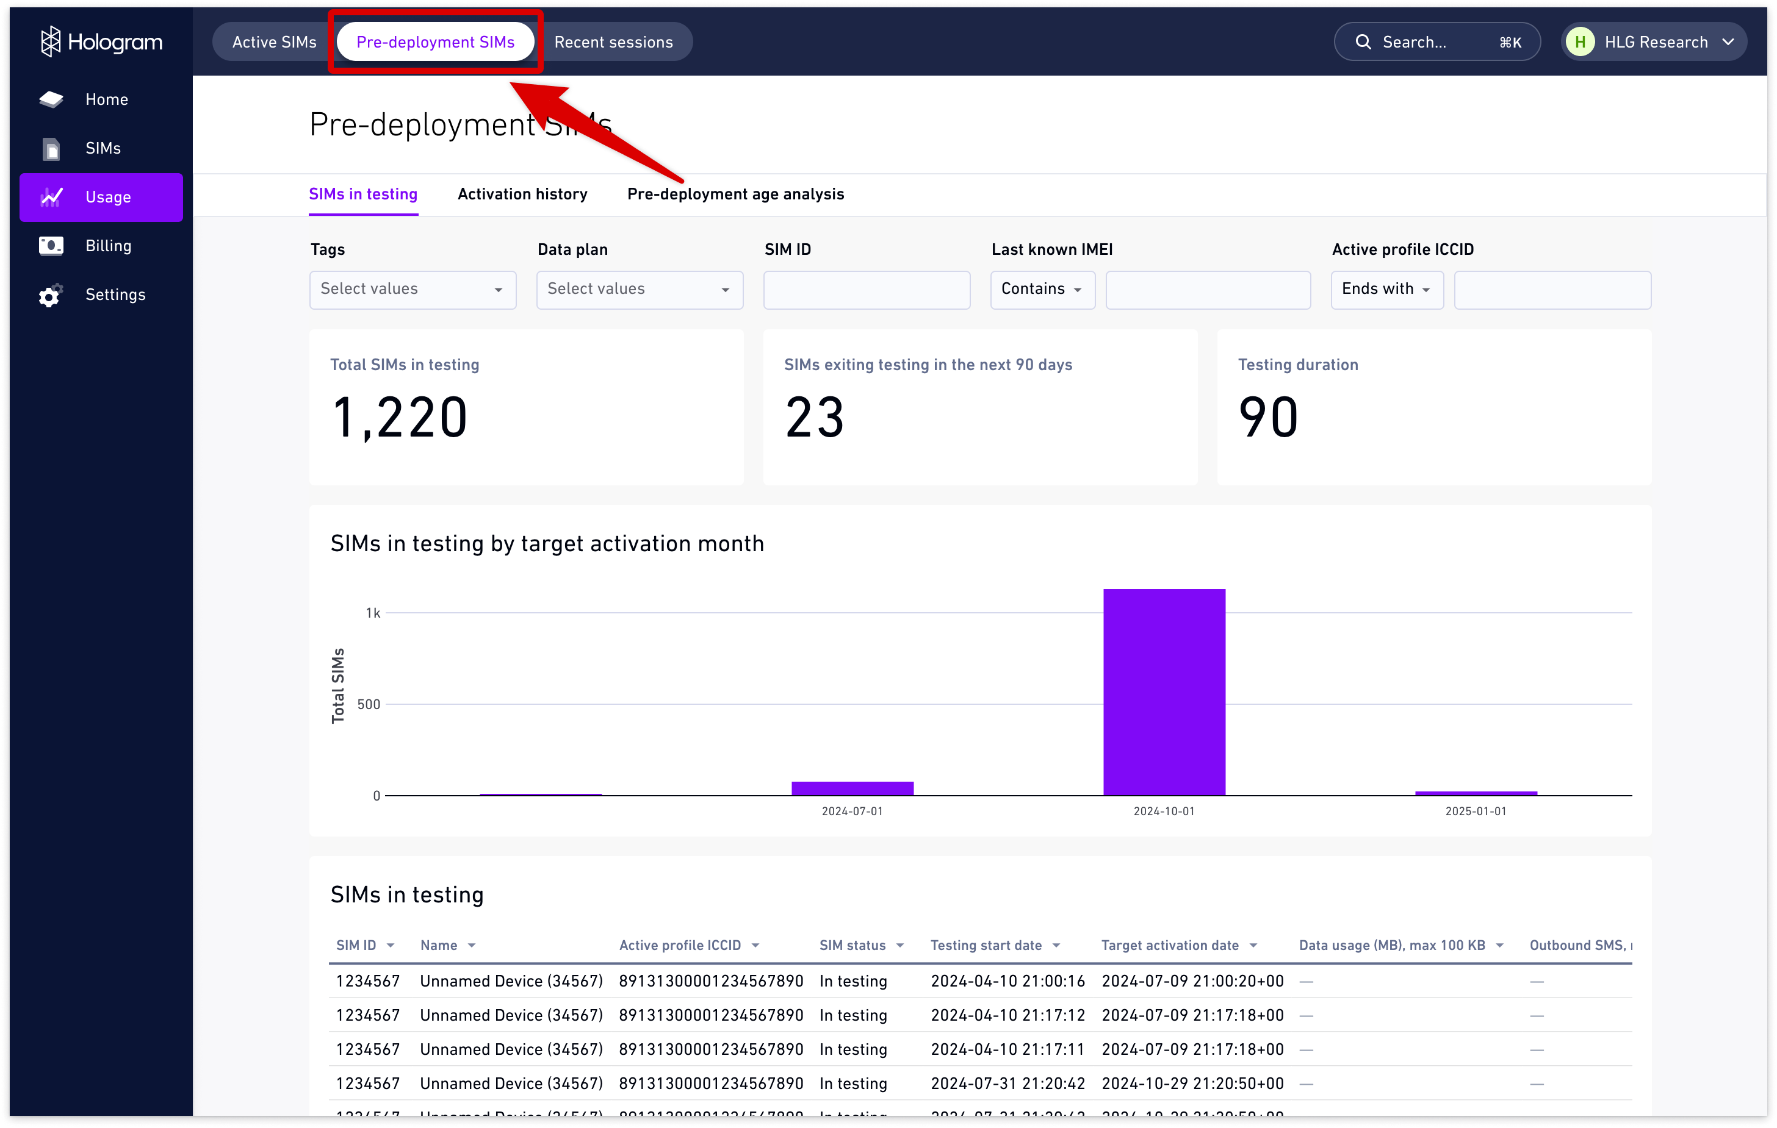Open the Pre-deployment age analysis tab
Screen dimensions: 1777x1128
point(735,194)
